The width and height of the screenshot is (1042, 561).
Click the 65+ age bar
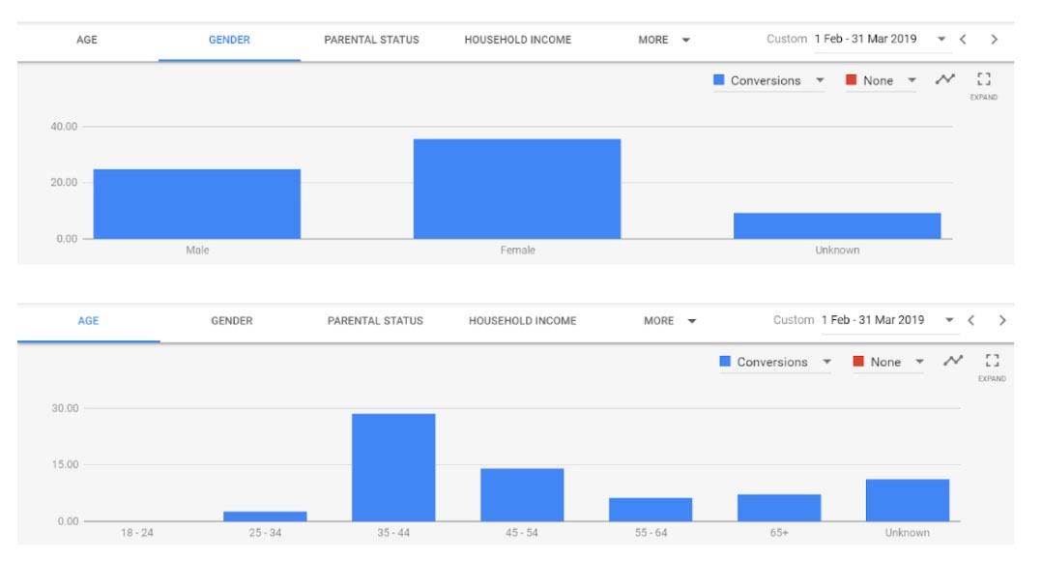(779, 508)
